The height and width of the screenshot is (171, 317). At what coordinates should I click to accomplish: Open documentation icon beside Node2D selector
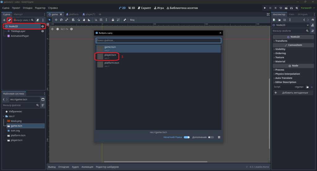313,25
